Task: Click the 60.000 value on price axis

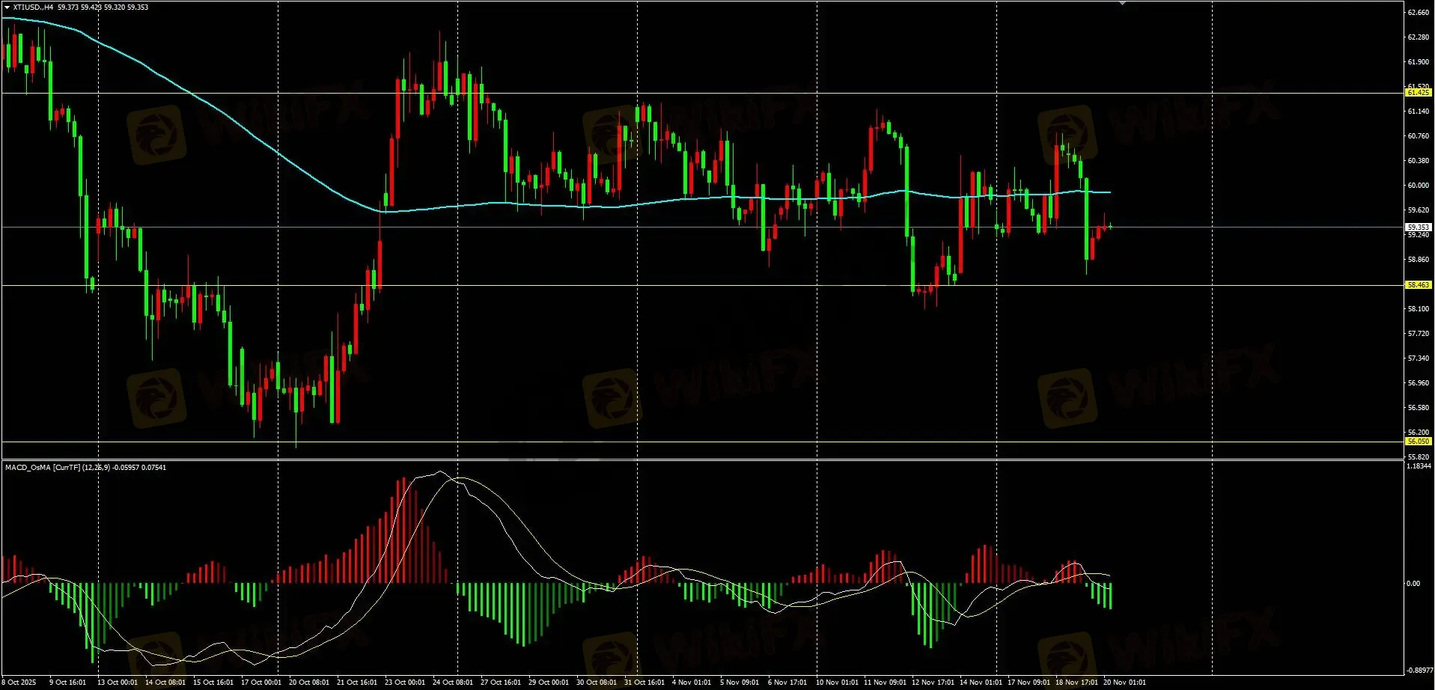Action: pyautogui.click(x=1418, y=186)
